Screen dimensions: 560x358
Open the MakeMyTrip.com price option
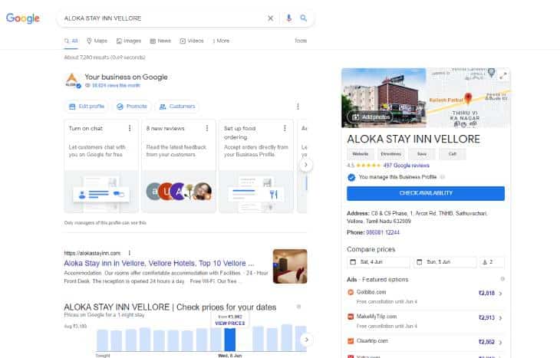426,321
